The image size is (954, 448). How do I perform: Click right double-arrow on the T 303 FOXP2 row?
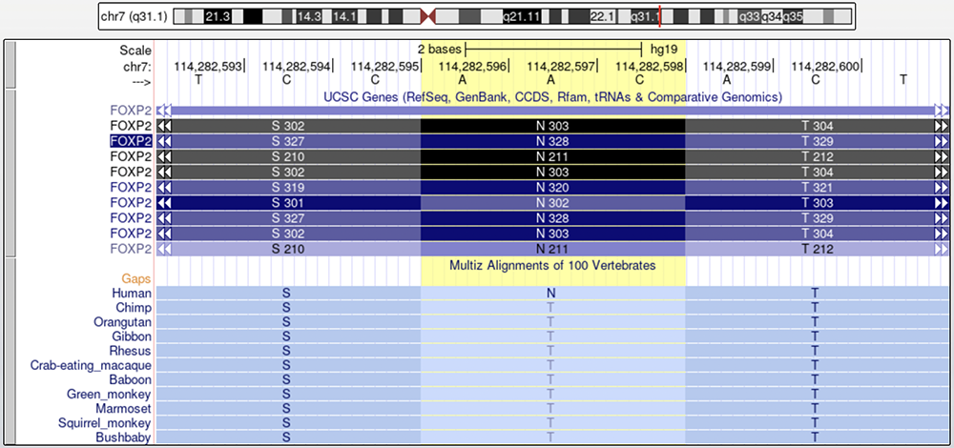(x=943, y=202)
